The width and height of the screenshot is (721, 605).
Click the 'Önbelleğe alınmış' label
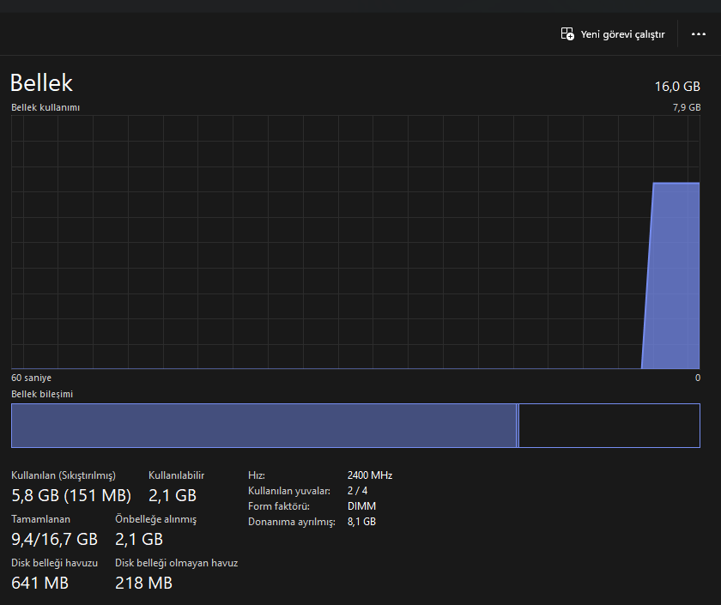tap(155, 519)
